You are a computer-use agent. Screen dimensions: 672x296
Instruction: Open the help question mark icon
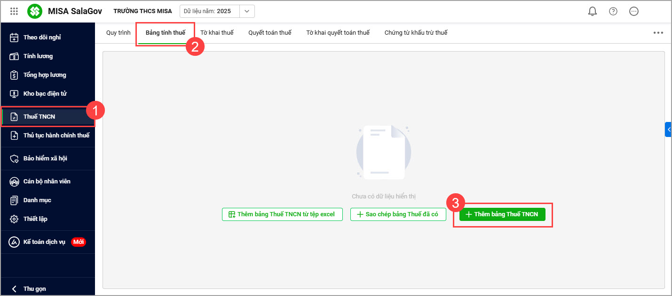(613, 11)
